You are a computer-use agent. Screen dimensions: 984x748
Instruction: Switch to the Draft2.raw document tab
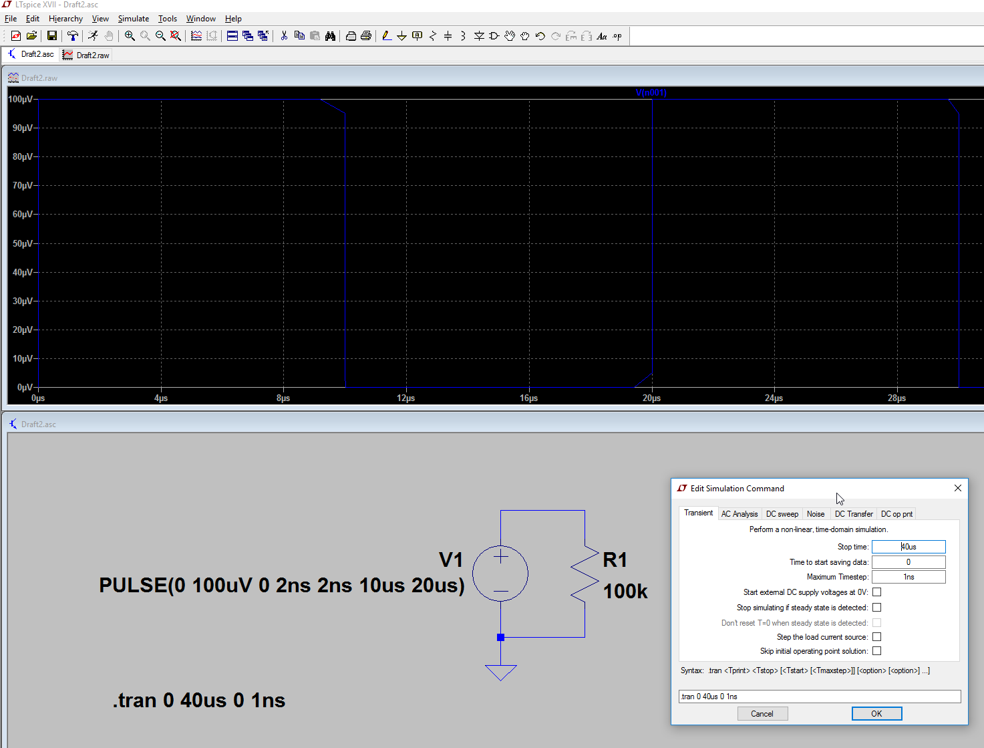(86, 55)
